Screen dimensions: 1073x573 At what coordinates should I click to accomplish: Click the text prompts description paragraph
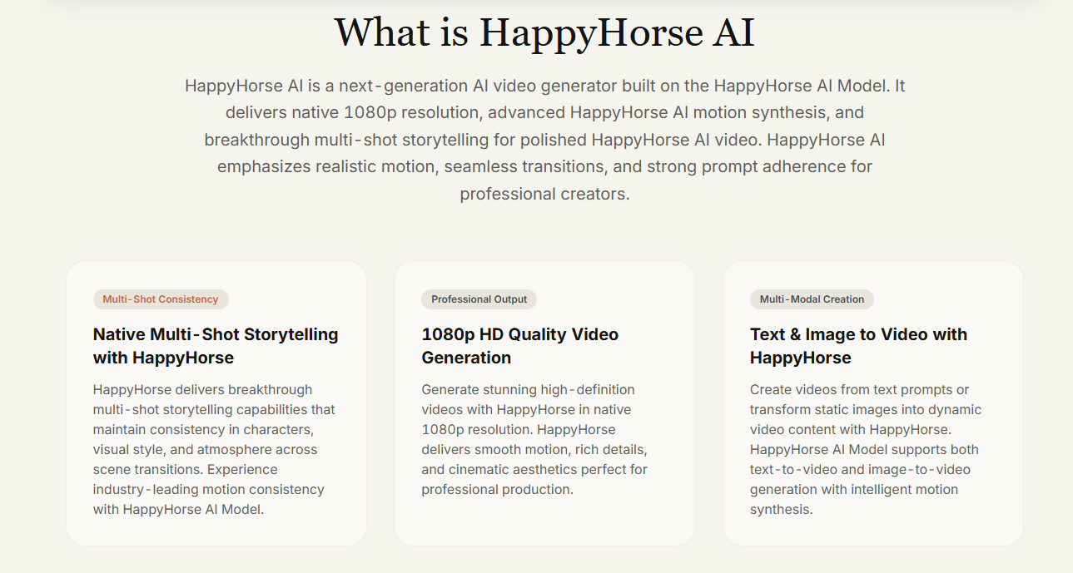(866, 449)
